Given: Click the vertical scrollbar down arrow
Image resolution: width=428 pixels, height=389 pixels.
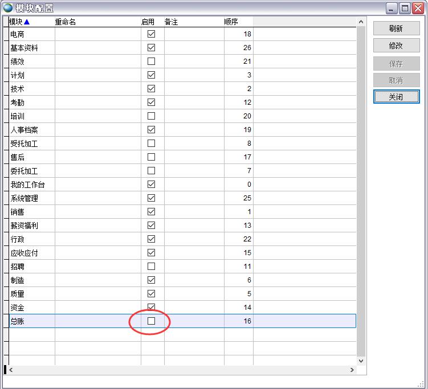Looking at the screenshot, I should tap(361, 361).
